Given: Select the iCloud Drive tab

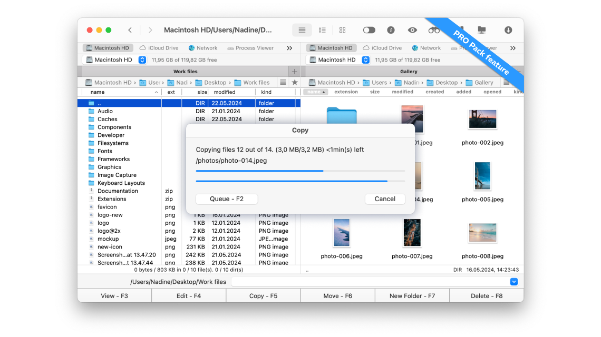Looking at the screenshot, I should pyautogui.click(x=159, y=47).
